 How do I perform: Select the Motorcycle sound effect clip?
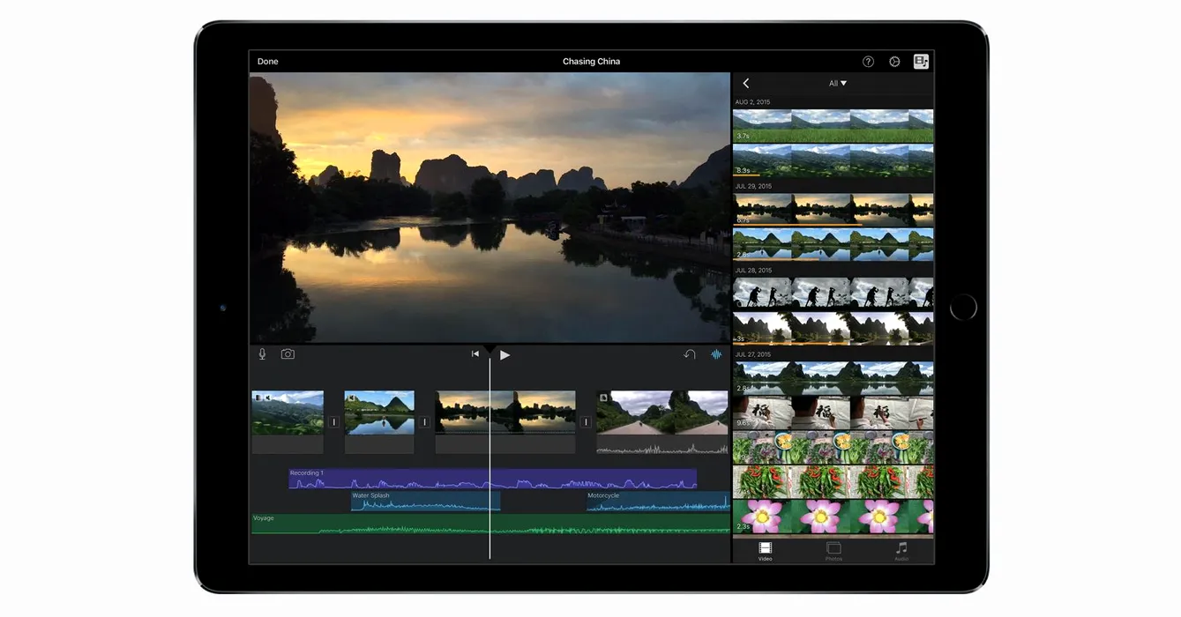658,501
